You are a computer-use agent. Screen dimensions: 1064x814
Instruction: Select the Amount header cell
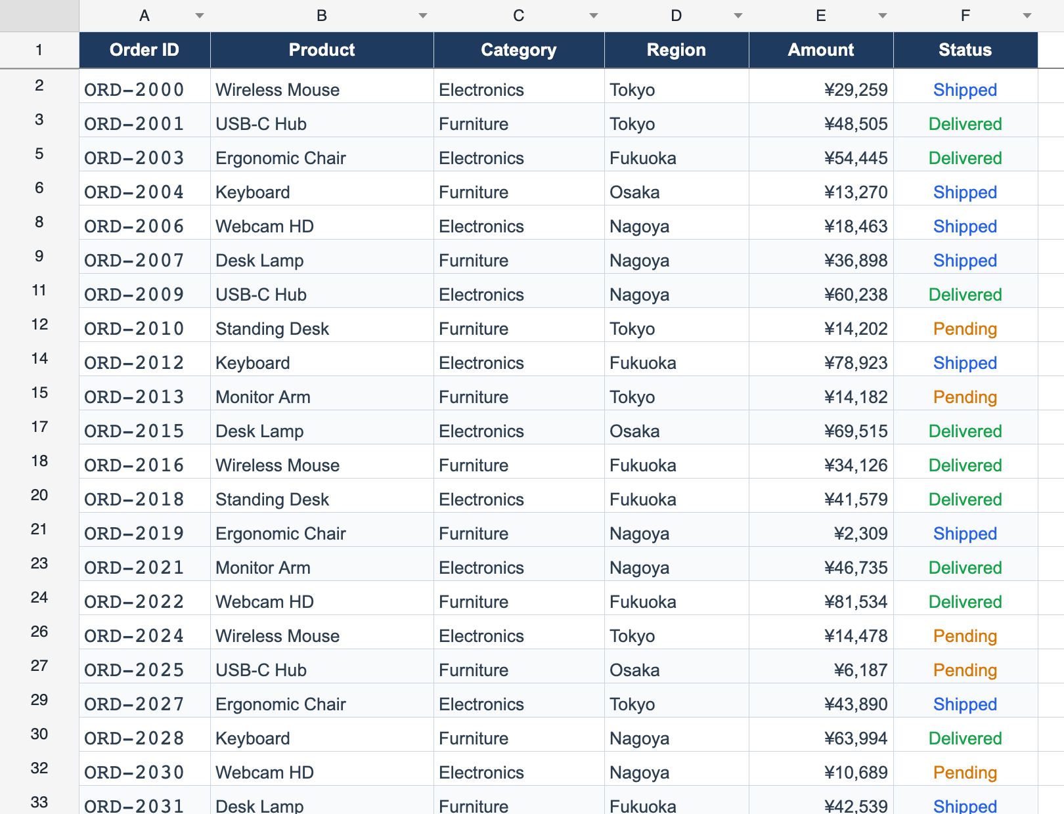(x=821, y=50)
